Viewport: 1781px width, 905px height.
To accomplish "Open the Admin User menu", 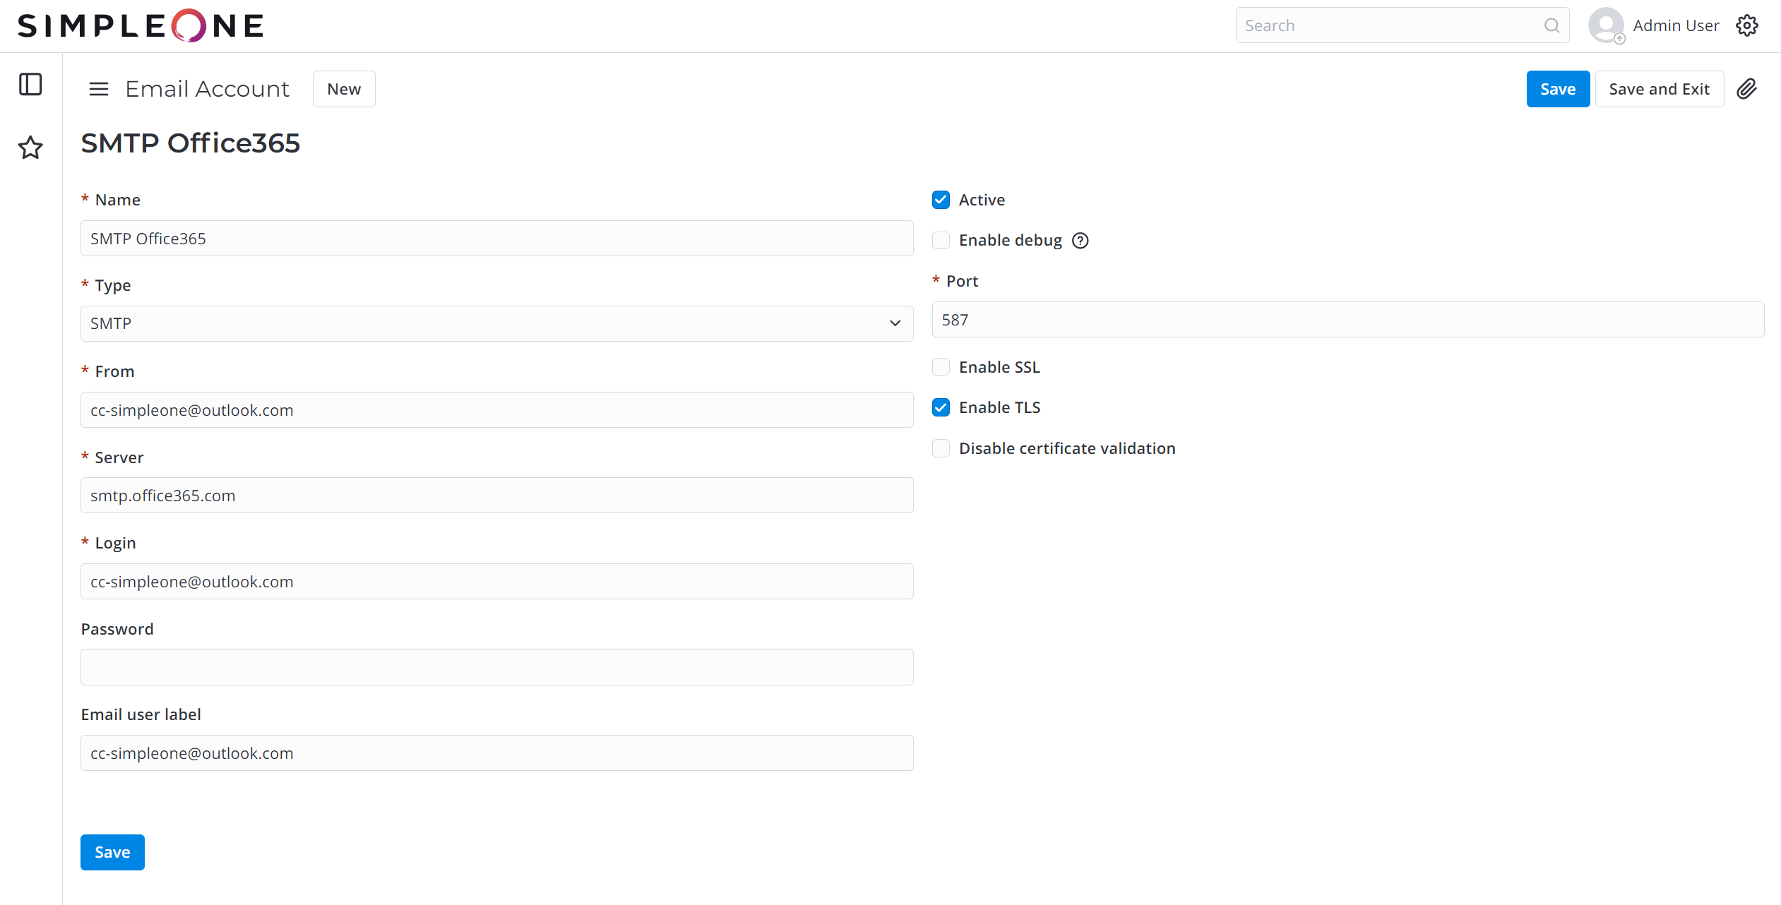I will (x=1675, y=25).
